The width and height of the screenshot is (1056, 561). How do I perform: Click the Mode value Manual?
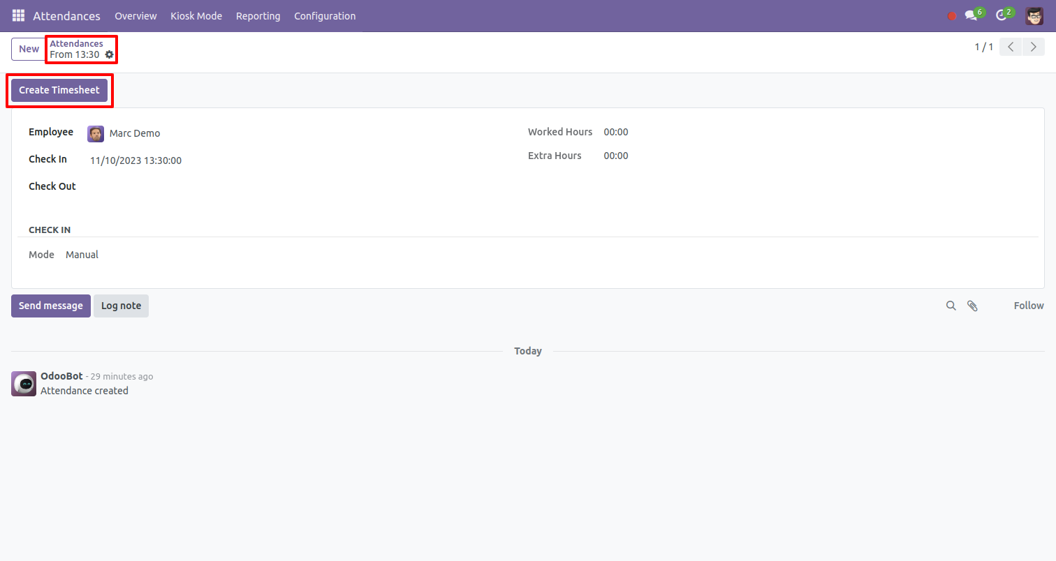[x=82, y=255]
